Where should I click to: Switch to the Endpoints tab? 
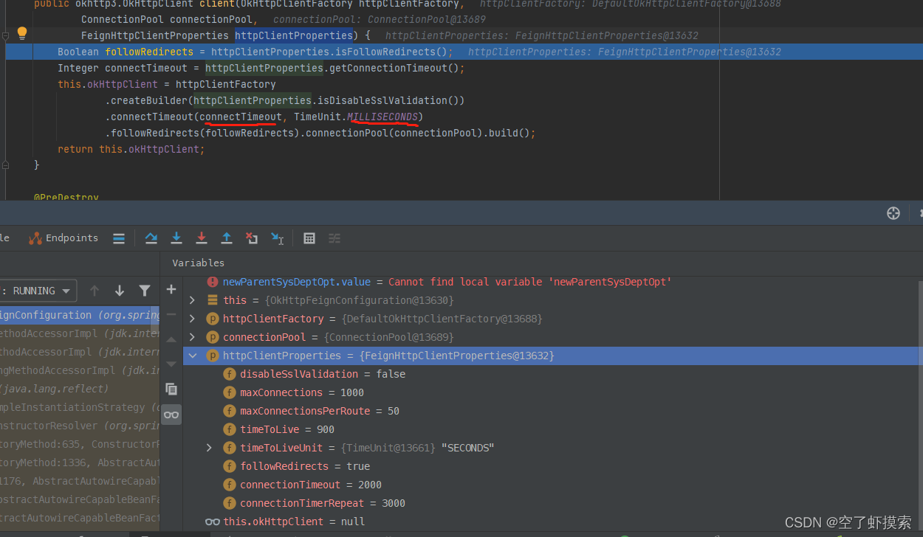click(62, 238)
